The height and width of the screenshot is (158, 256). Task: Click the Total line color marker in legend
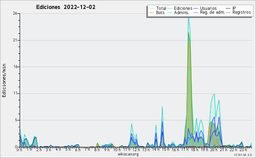(151, 9)
